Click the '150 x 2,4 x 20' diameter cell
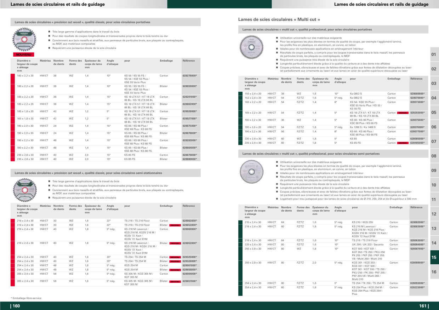 tap(253, 93)
